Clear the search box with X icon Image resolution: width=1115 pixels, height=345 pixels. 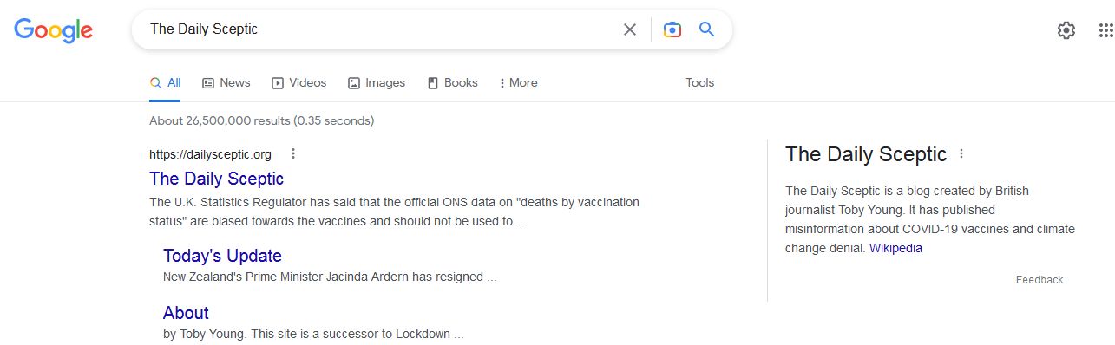[630, 29]
